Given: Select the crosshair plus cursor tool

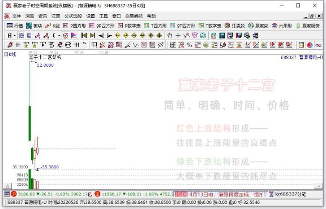Looking at the screenshot, I should click(x=178, y=36).
